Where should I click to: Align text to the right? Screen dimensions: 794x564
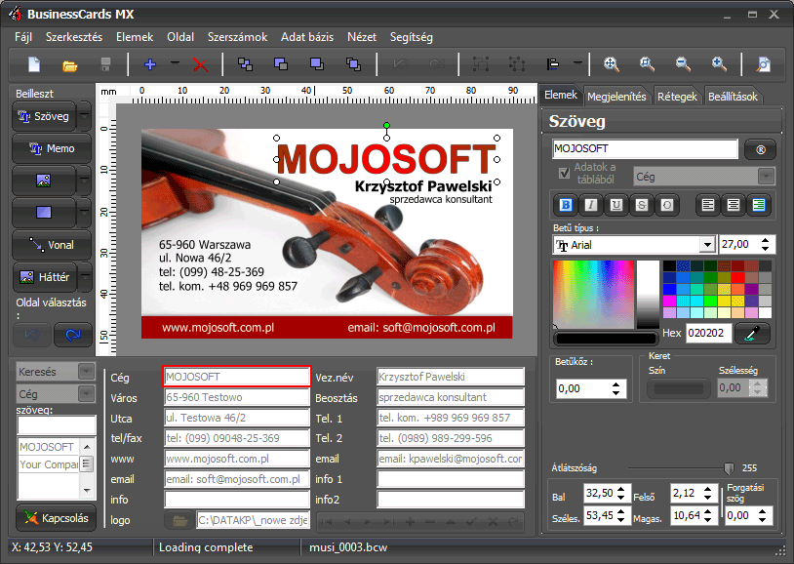[x=759, y=205]
